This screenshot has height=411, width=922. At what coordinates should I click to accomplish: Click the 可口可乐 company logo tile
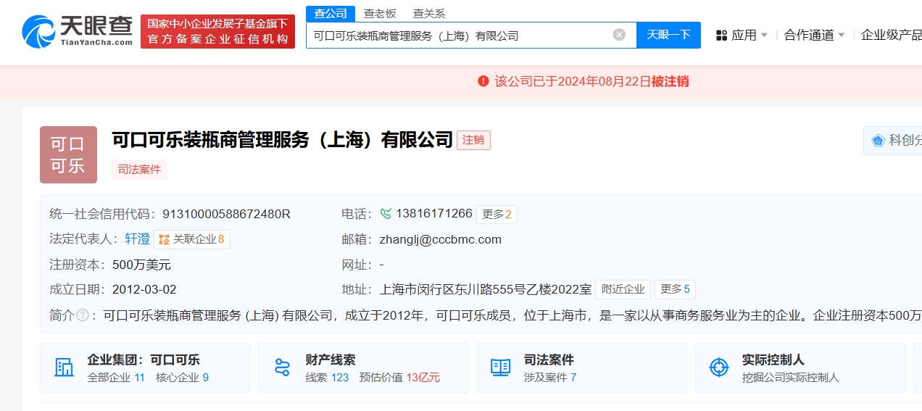(68, 154)
